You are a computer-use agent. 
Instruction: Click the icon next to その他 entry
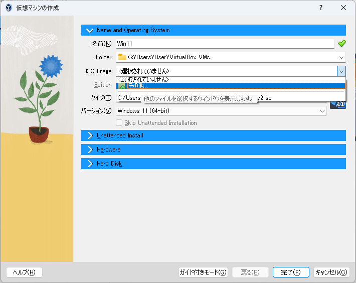coord(122,86)
